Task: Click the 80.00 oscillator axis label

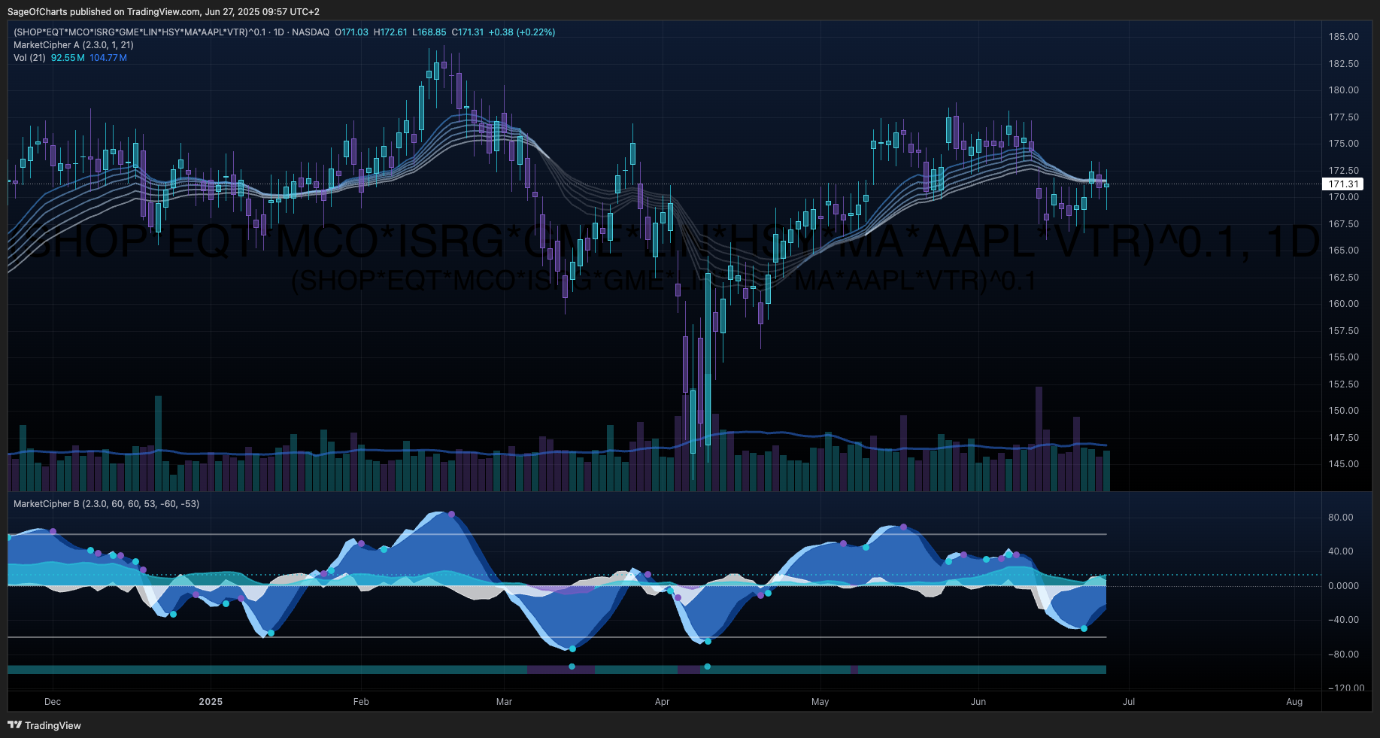Action: tap(1340, 518)
